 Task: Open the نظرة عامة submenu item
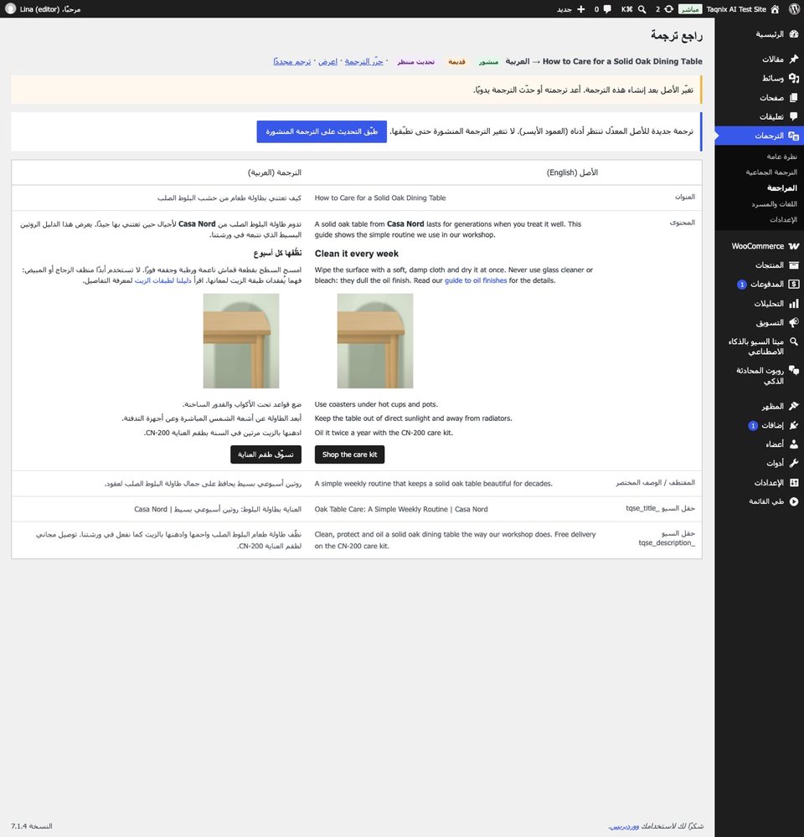tap(781, 157)
